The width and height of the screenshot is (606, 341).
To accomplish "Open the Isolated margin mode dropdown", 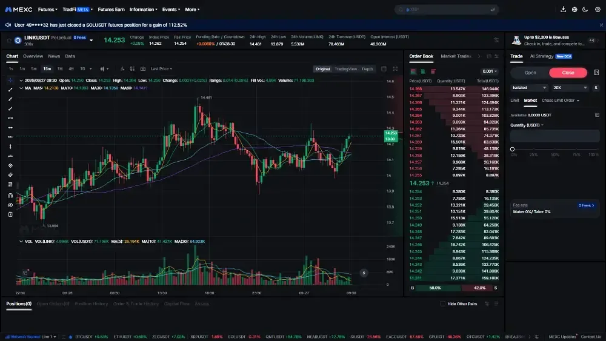I will pos(529,88).
